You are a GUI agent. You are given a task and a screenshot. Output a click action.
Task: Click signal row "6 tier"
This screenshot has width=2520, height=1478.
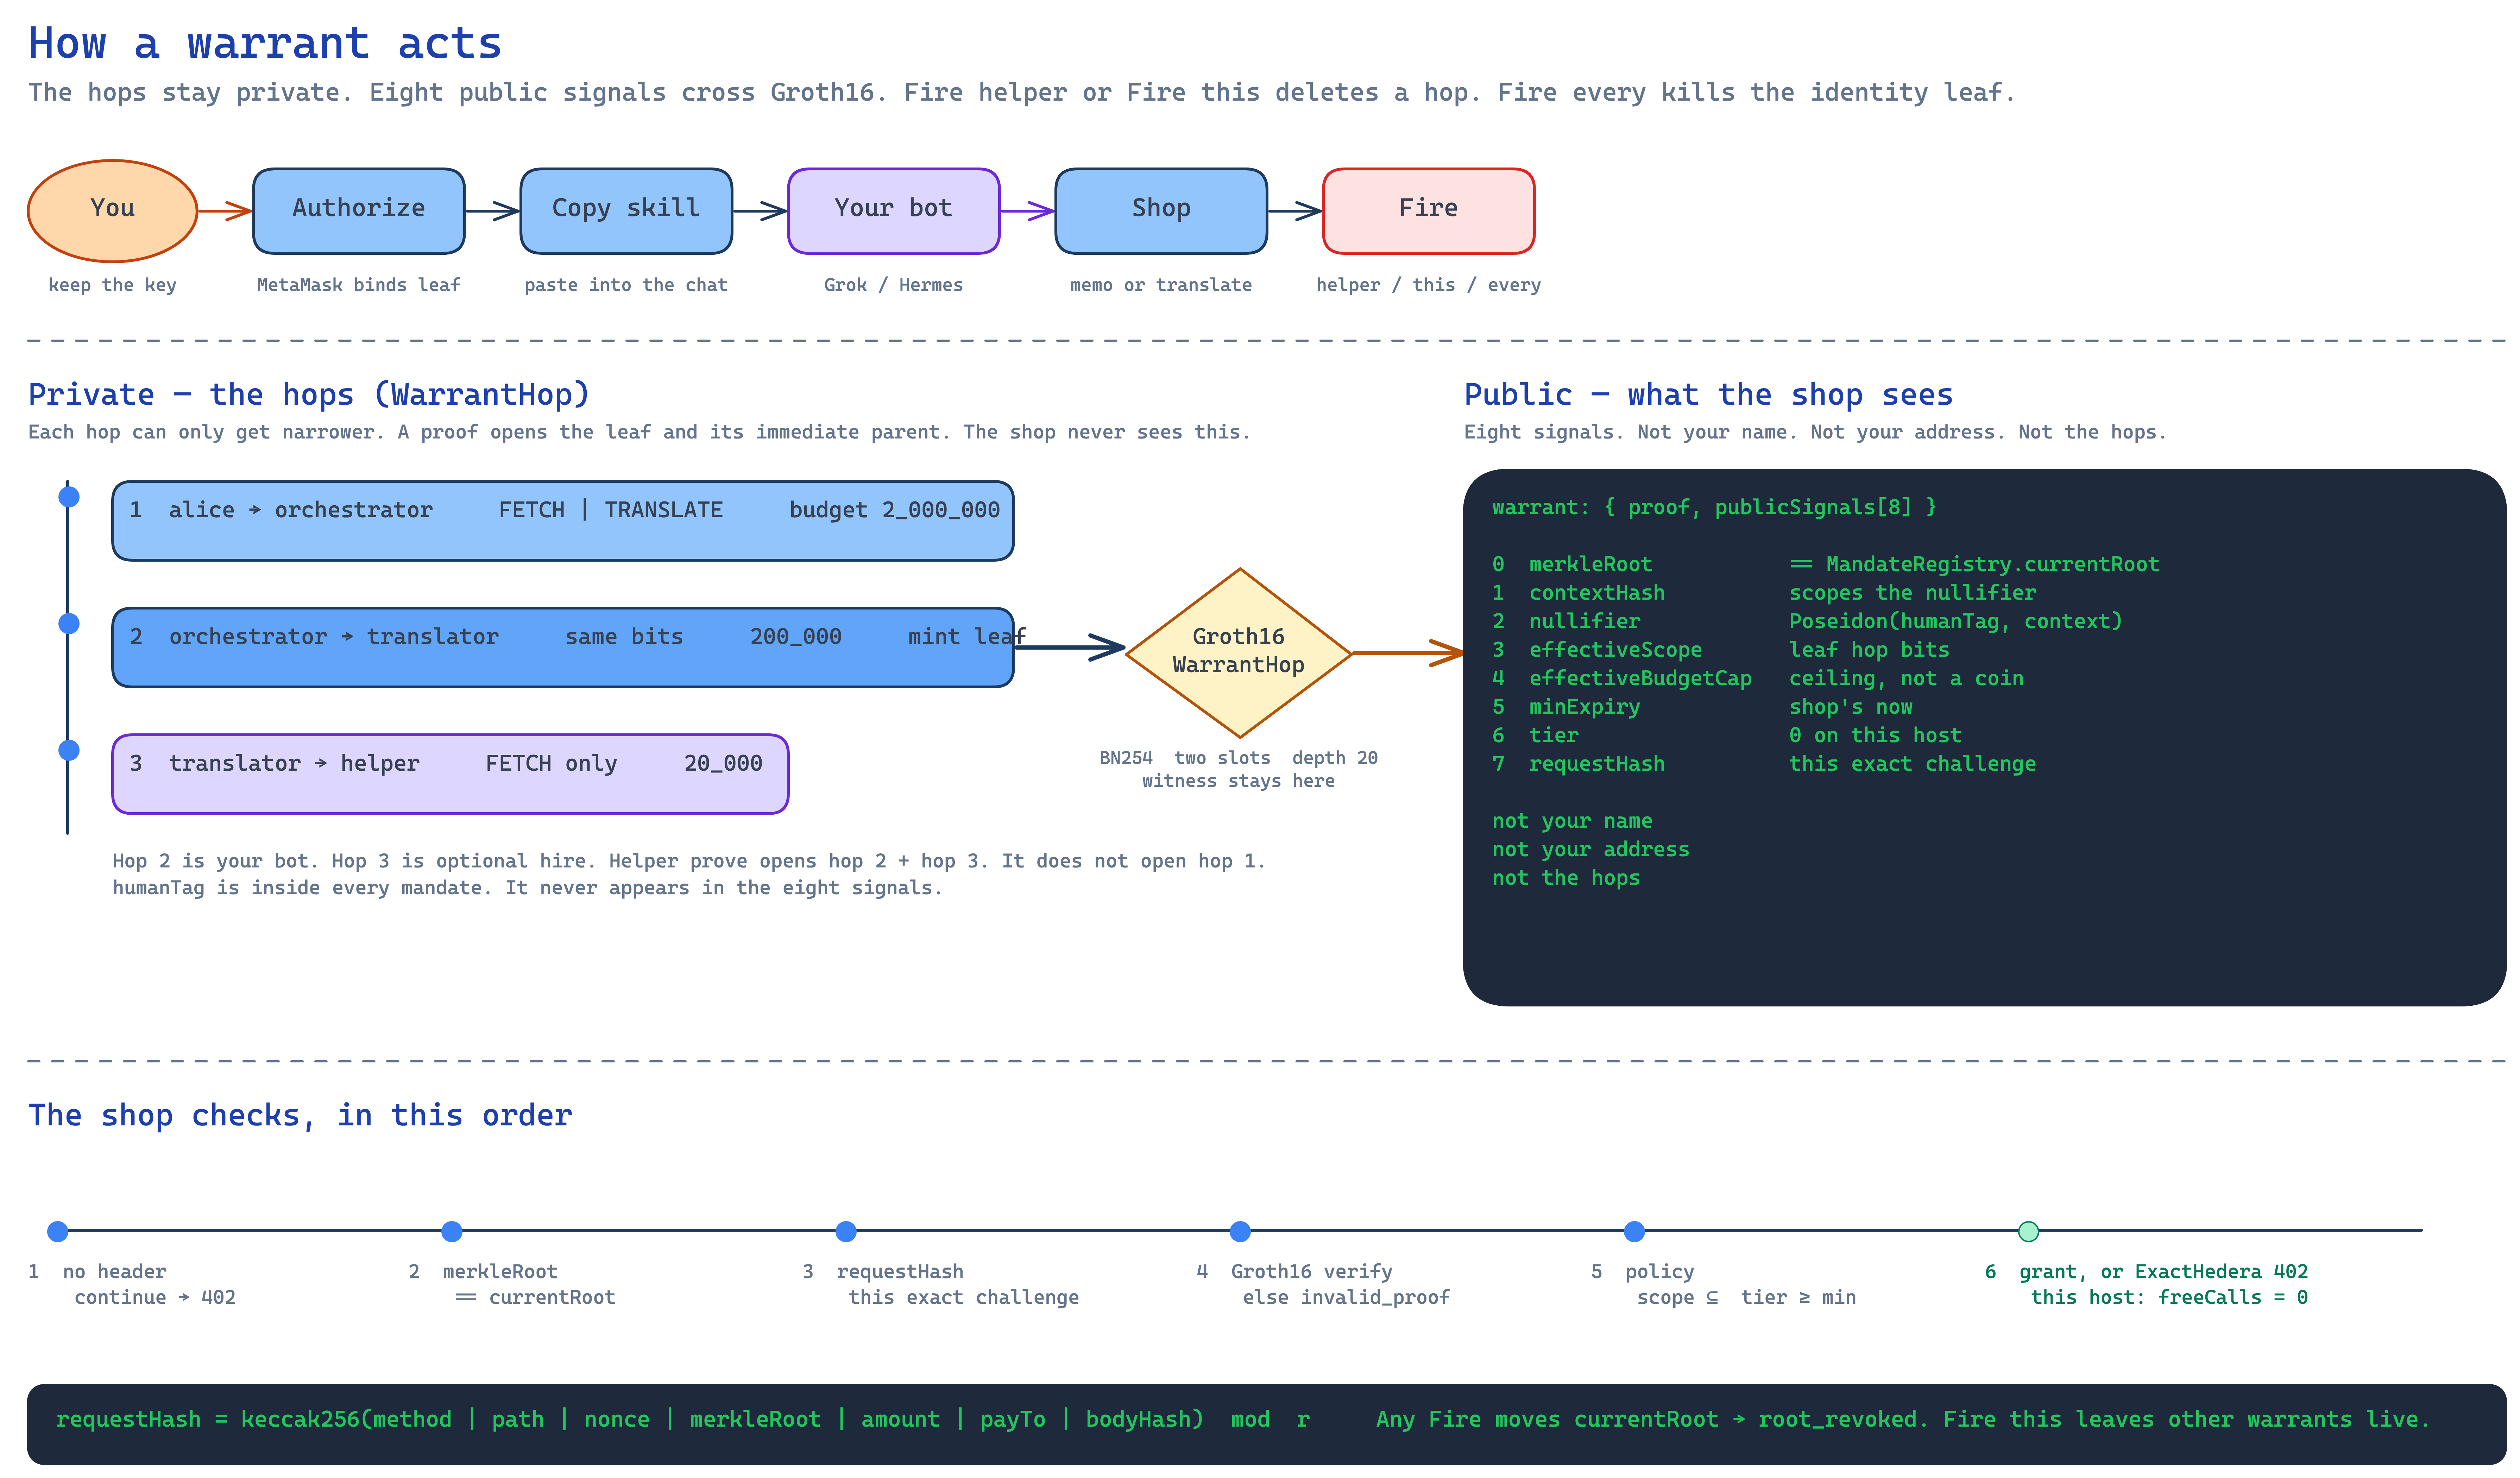(x=1727, y=735)
